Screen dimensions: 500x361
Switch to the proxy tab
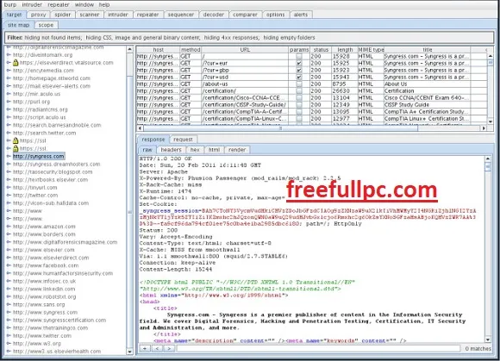pyautogui.click(x=39, y=15)
